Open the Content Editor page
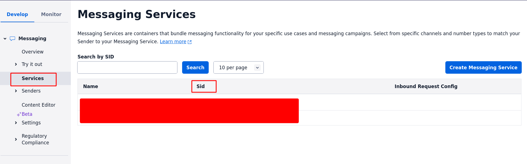 38,105
